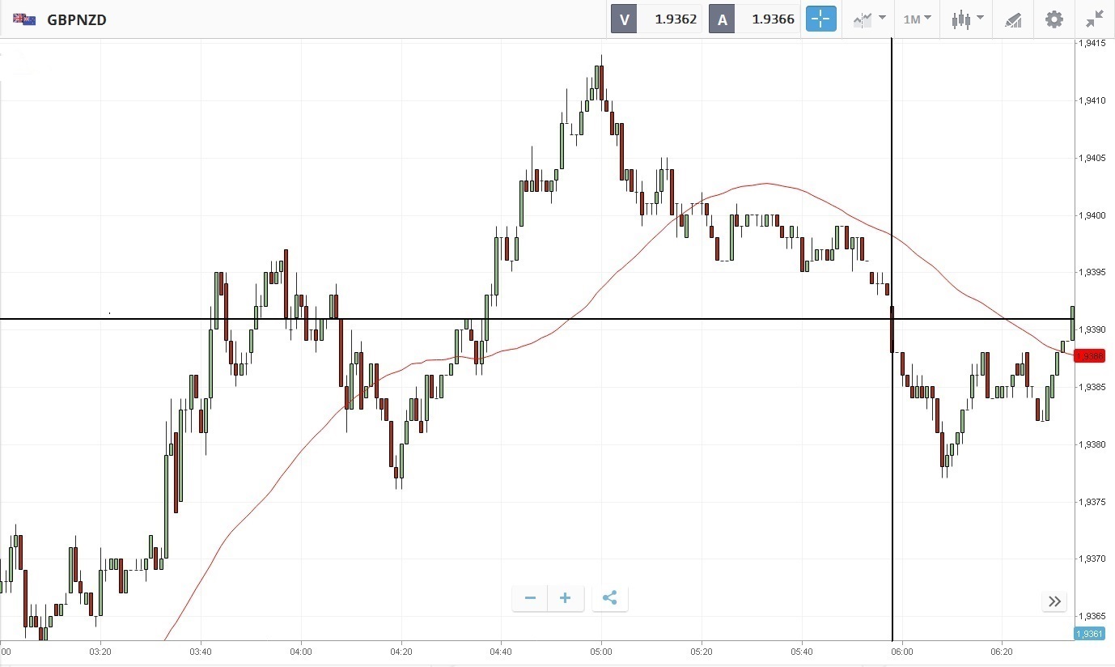Open the compare chart dropdown
The height and width of the screenshot is (667, 1115).
pyautogui.click(x=869, y=19)
